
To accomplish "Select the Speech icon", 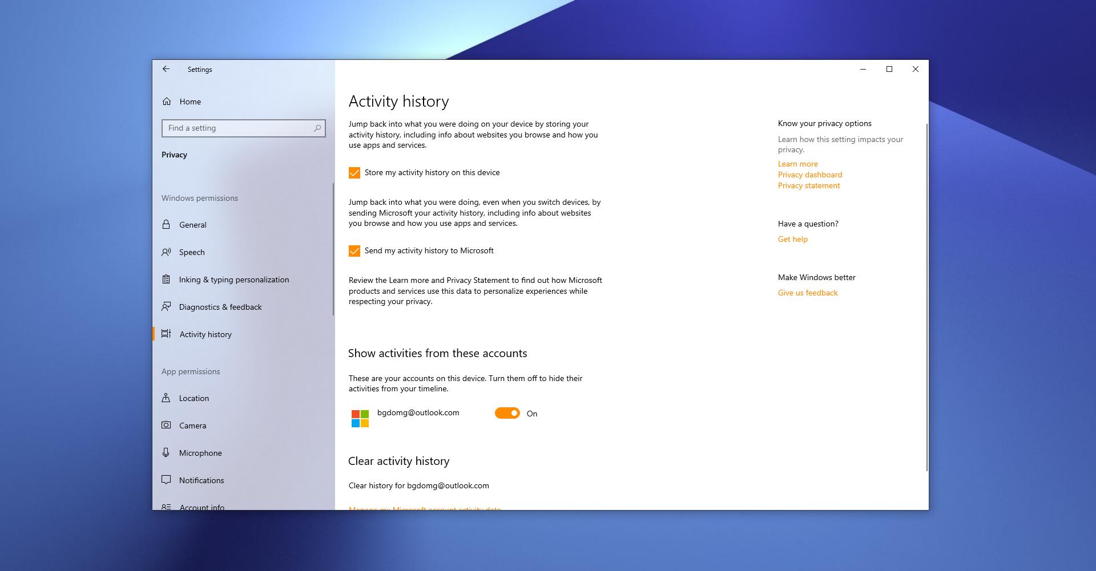I will click(166, 252).
